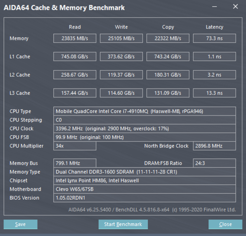Close window using title bar X

[235, 6]
